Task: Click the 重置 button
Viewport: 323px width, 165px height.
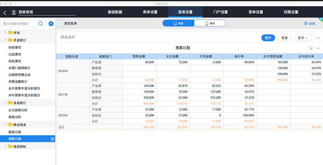Action: (x=285, y=38)
